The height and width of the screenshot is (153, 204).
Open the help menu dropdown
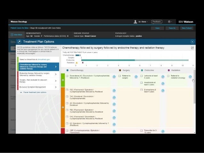[x=170, y=22]
